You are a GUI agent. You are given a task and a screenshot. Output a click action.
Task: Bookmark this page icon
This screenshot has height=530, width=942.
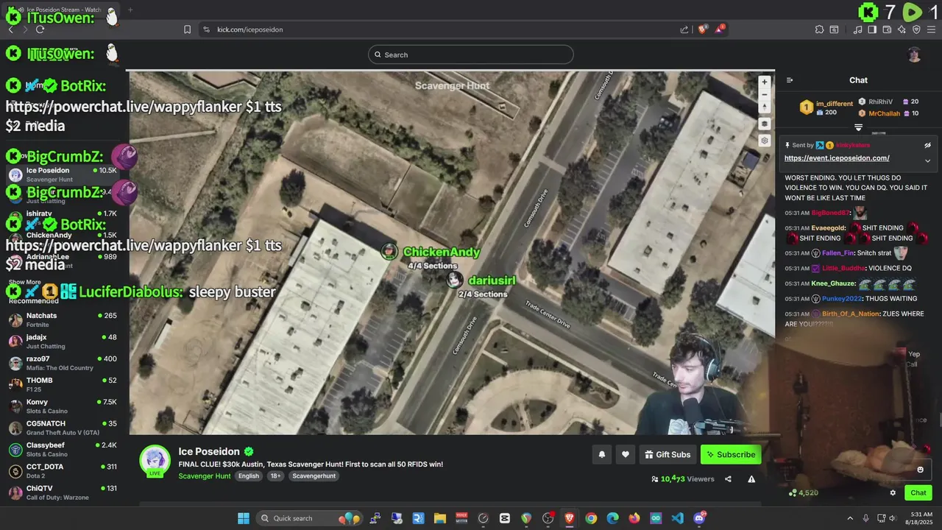click(x=187, y=29)
